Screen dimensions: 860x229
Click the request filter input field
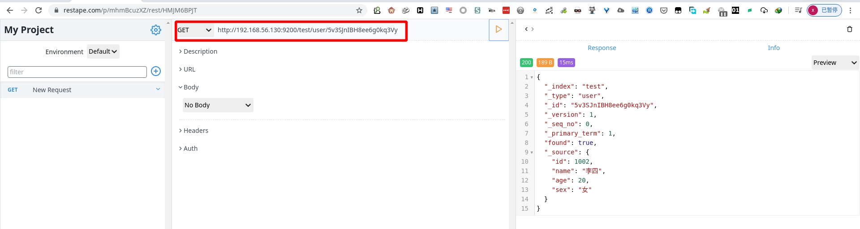(x=77, y=72)
